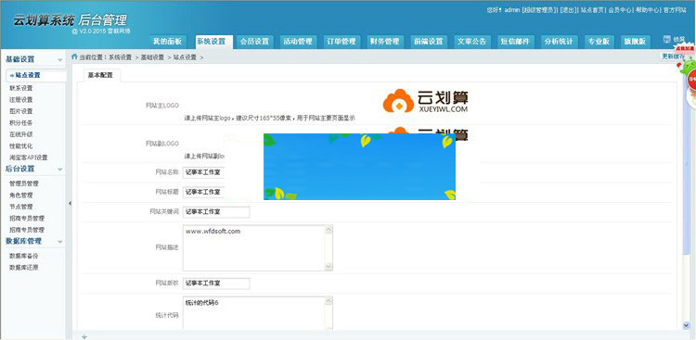This screenshot has height=340, width=696.
Task: Open the 会员中心 header link
Action: (x=620, y=10)
